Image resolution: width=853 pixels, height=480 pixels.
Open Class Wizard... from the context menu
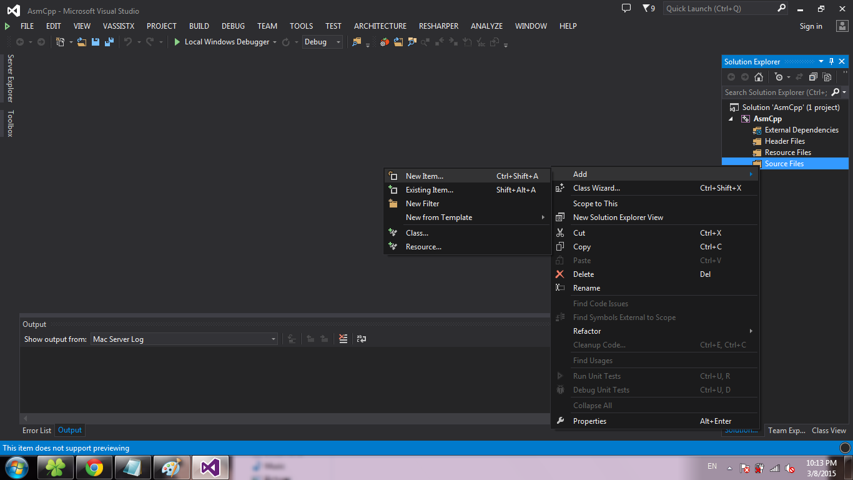(x=655, y=188)
